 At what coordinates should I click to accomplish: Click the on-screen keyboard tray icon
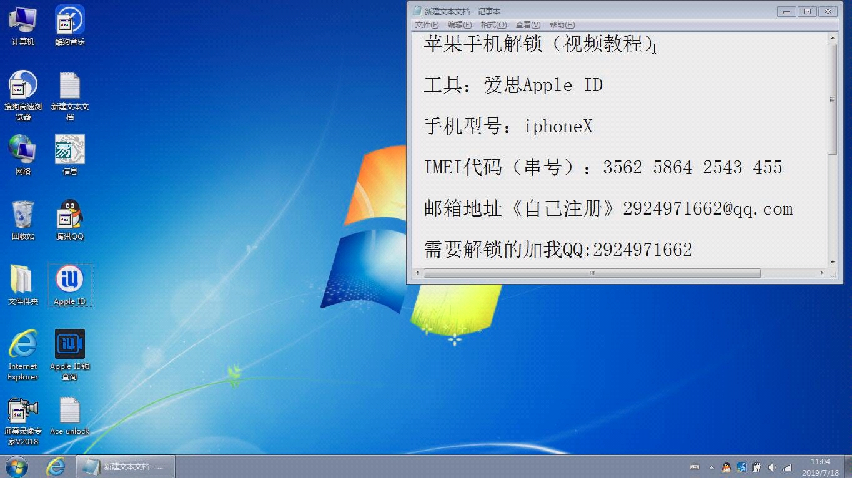(x=695, y=467)
